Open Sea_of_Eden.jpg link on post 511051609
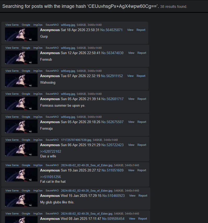Viewport: 208px width, 223px height. (87, 165)
